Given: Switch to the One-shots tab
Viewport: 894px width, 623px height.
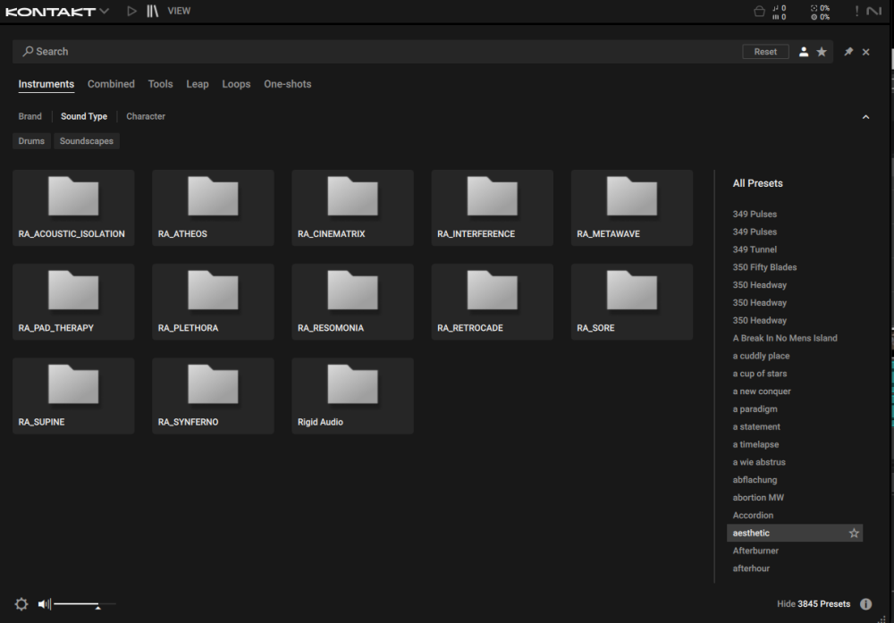Looking at the screenshot, I should [x=287, y=84].
